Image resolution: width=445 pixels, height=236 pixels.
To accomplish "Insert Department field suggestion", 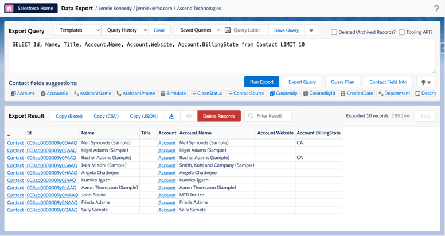I will [394, 93].
